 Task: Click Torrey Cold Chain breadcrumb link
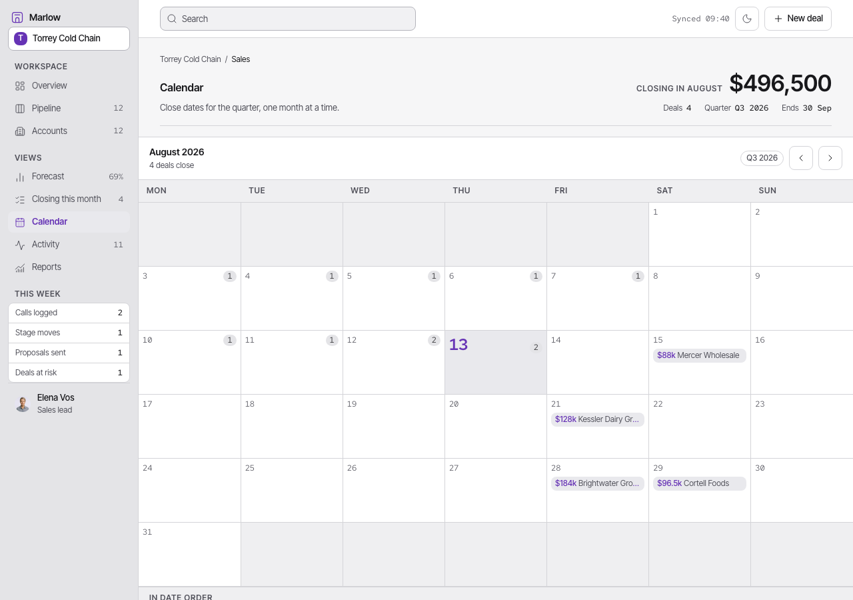pos(191,59)
